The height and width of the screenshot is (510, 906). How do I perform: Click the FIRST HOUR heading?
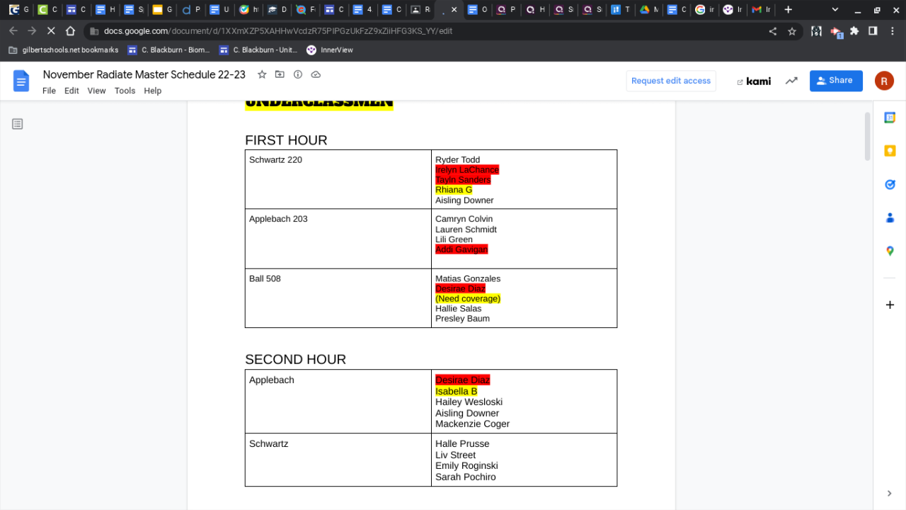286,140
